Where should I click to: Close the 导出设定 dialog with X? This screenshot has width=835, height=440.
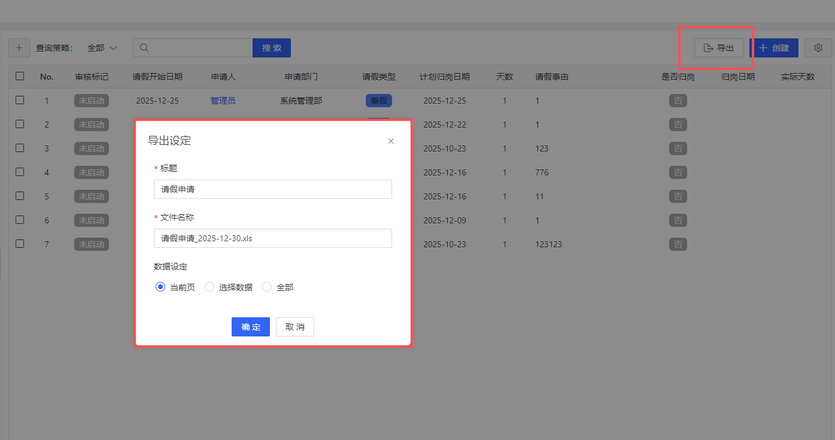pyautogui.click(x=391, y=141)
